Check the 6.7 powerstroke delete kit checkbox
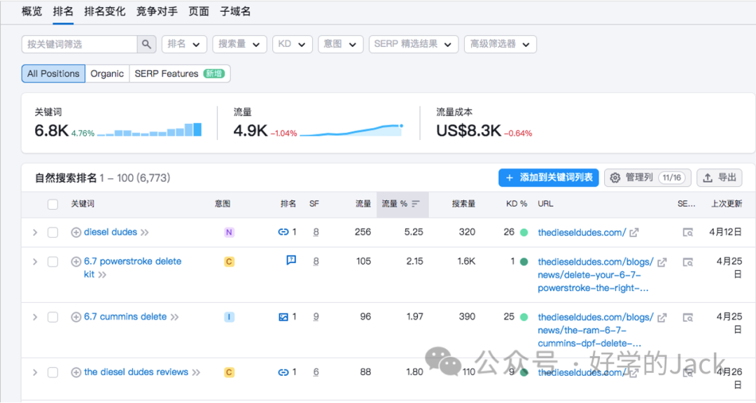This screenshot has height=403, width=756. point(53,262)
